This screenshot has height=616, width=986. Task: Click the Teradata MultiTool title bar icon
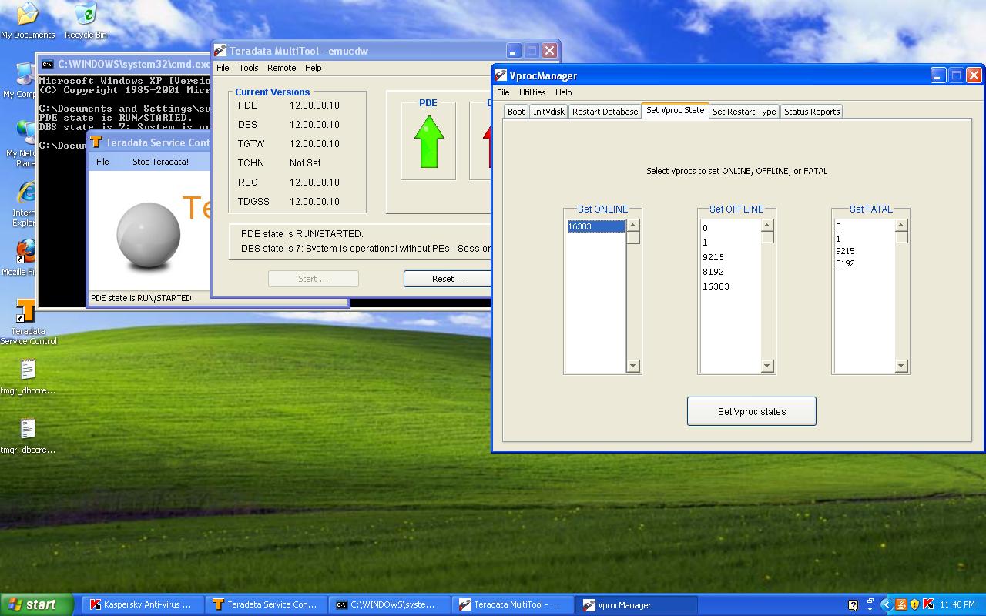[220, 51]
